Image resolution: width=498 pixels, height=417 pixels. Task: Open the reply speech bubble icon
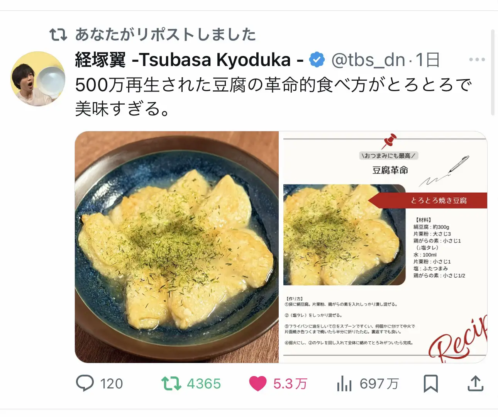85,383
